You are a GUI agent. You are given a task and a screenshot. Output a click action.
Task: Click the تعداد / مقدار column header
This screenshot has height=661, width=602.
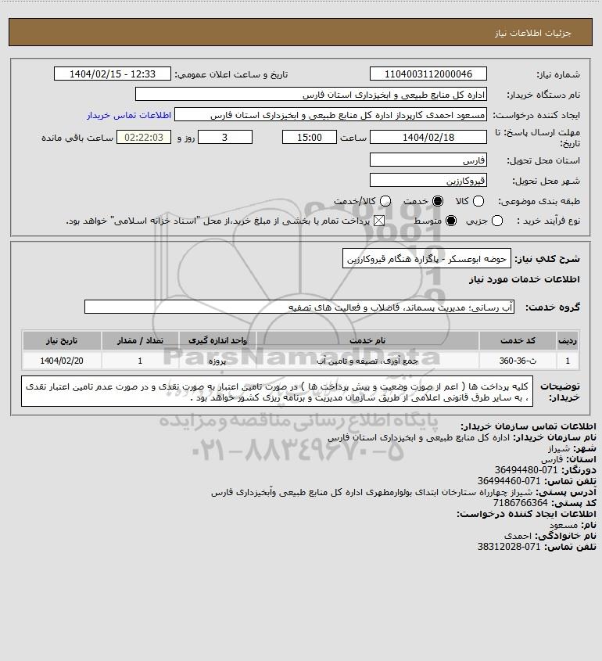point(140,340)
